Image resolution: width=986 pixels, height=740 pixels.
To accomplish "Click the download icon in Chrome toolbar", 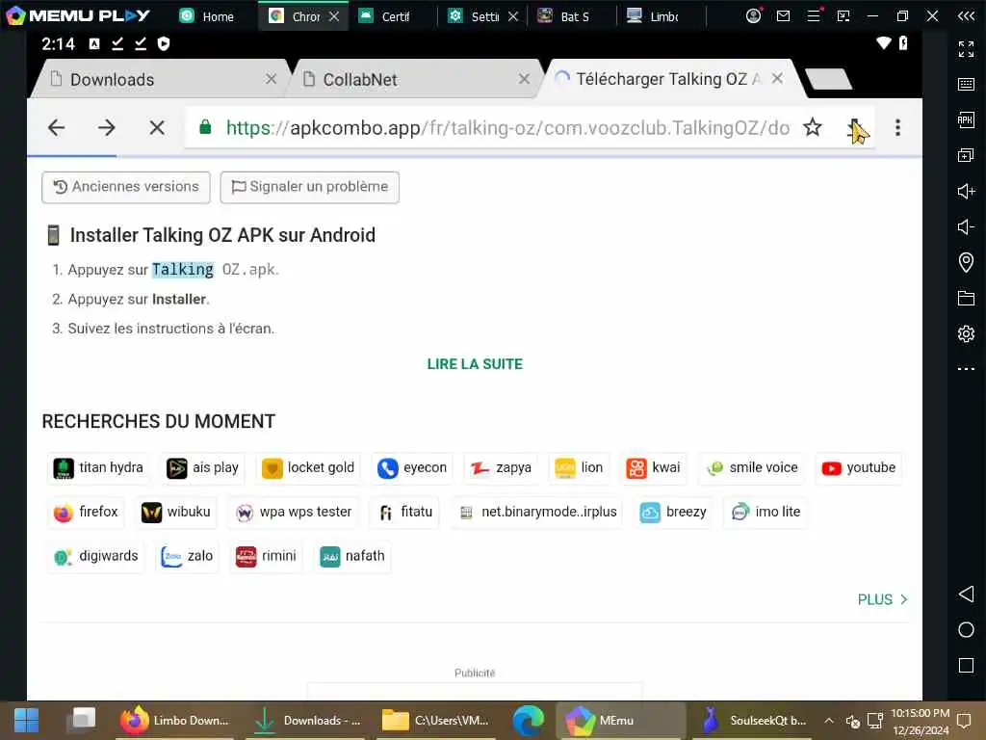I will [855, 128].
